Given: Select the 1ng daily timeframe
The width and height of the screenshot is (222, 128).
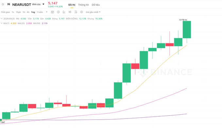Looking at the screenshot, I should (x=33, y=12).
